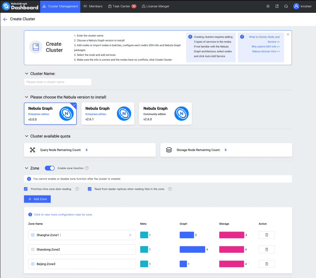Click the Storage Node Remaining Count value 8
The width and height of the screenshot is (316, 278).
[x=225, y=150]
